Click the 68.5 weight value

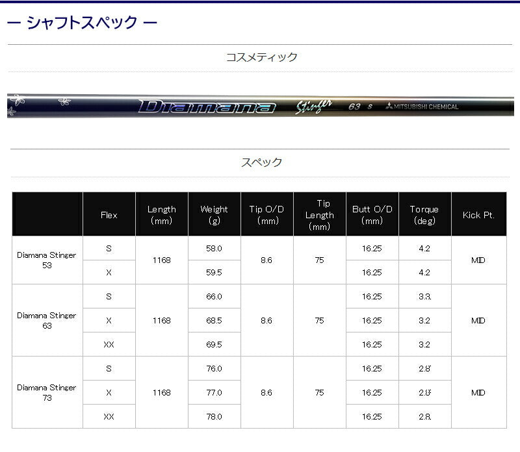click(x=214, y=320)
